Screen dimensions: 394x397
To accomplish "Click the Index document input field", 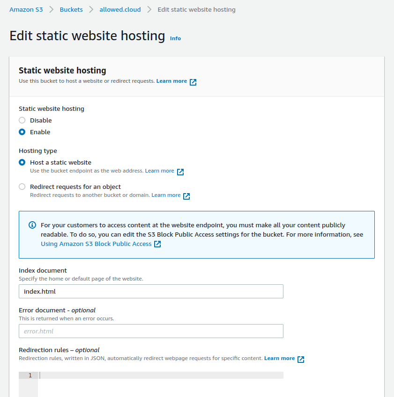I will click(151, 291).
